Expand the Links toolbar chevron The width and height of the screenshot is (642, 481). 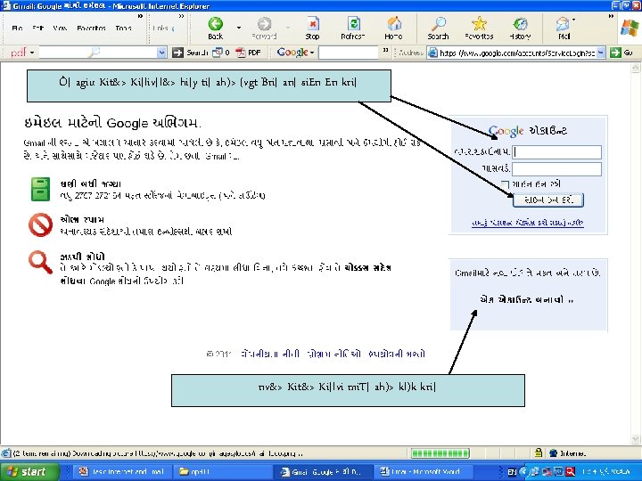[x=181, y=16]
